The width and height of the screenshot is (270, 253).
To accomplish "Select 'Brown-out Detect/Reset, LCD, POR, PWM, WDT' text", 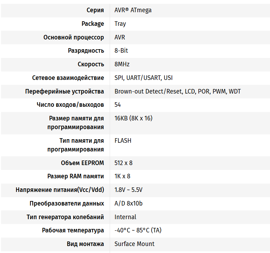I will (177, 91).
